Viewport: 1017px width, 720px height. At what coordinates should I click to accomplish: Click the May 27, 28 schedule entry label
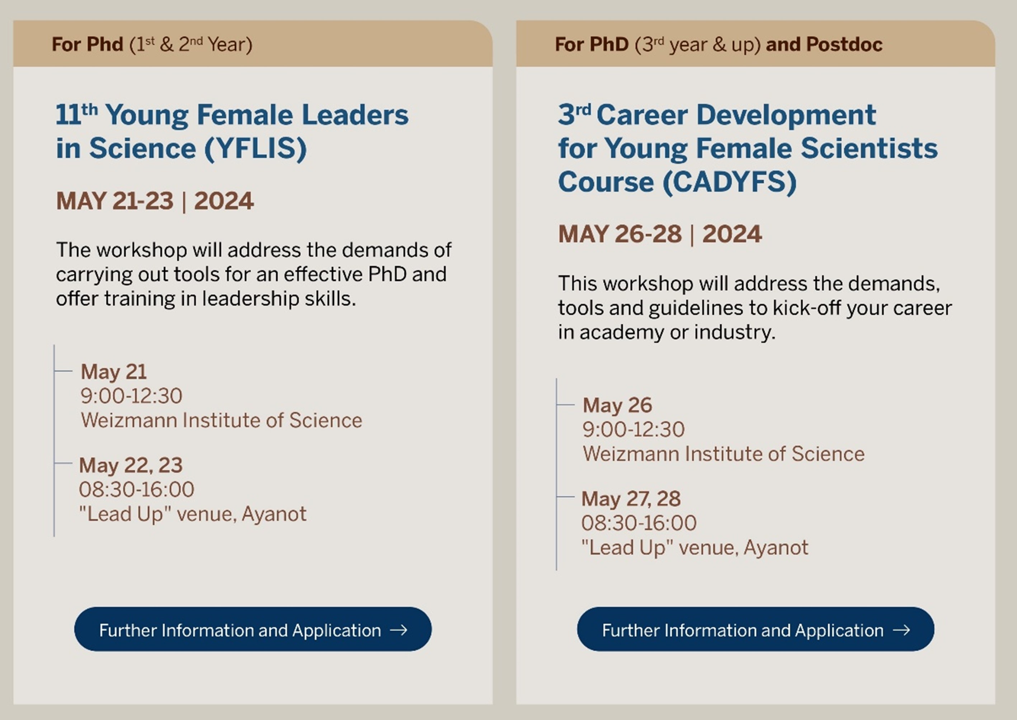631,499
